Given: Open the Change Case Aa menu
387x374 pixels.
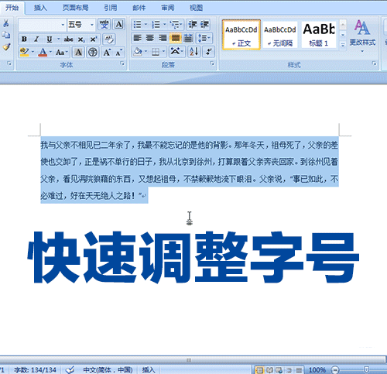Looking at the screenshot, I should pyautogui.click(x=62, y=53).
